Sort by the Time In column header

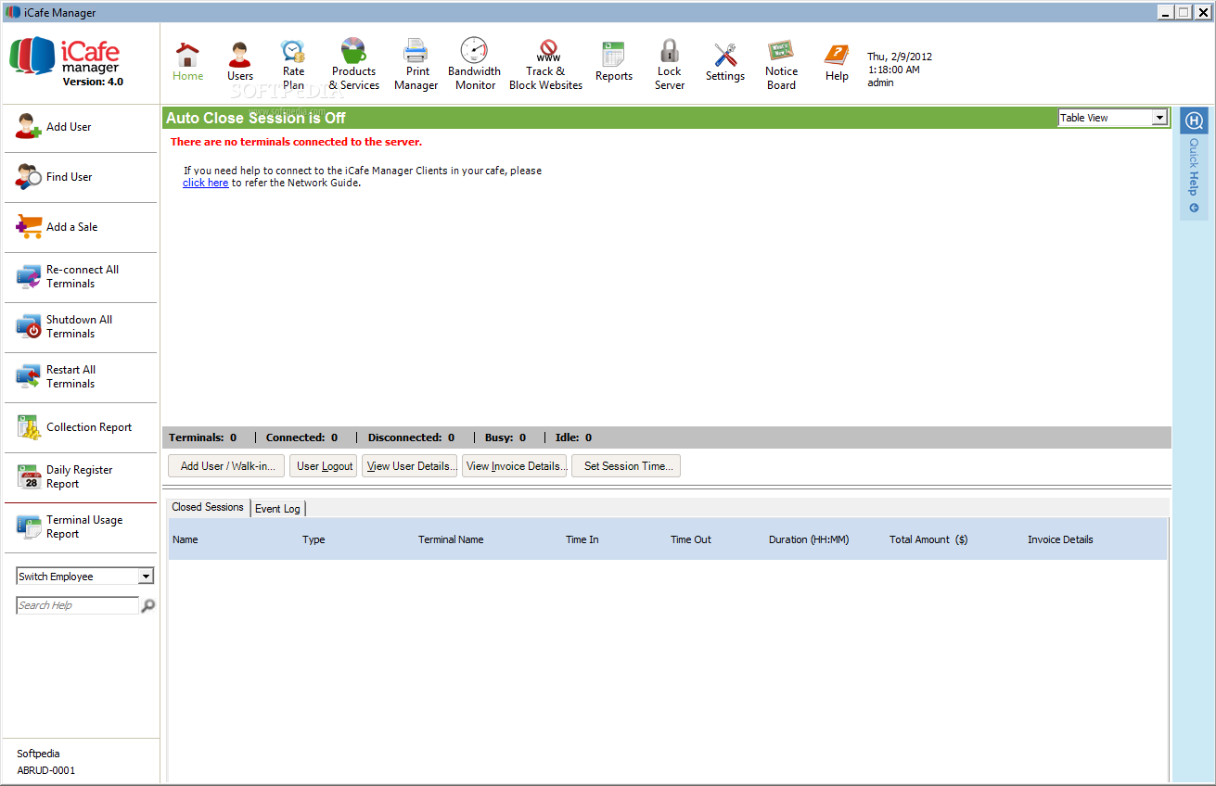582,539
